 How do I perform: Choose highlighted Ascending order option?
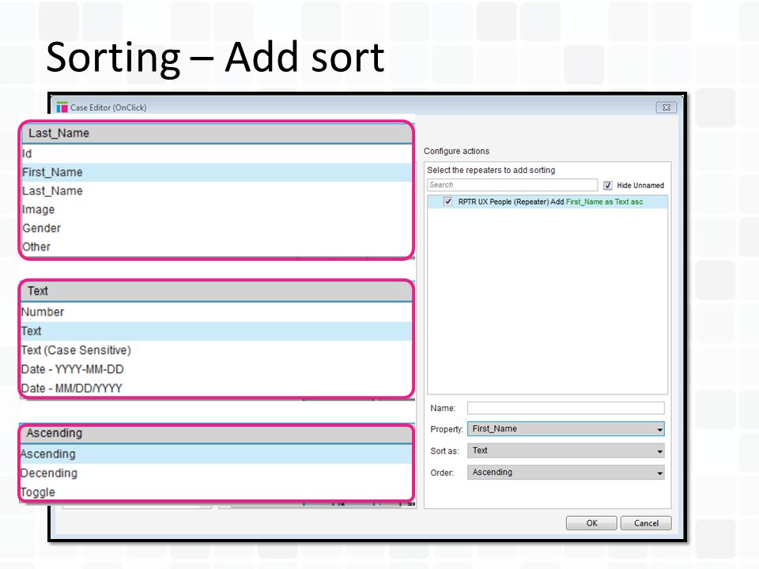[x=217, y=454]
